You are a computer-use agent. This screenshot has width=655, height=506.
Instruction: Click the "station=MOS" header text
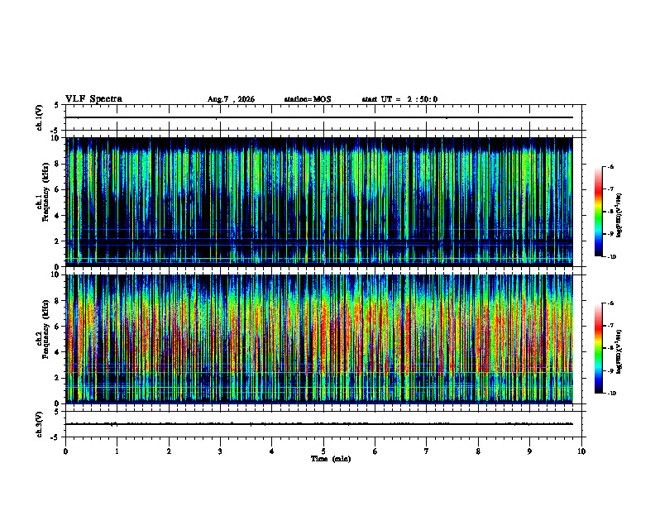pos(308,99)
